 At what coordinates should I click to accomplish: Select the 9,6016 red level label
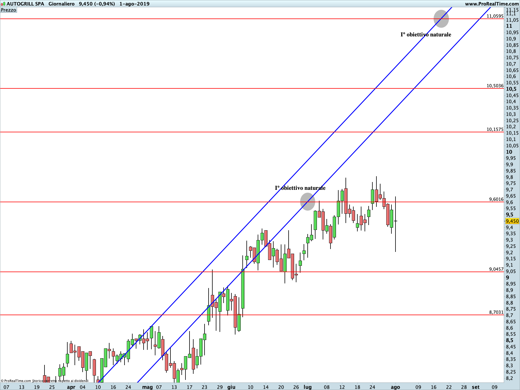pyautogui.click(x=496, y=199)
